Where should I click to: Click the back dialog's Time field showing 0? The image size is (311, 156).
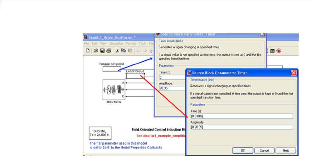pyautogui.click(x=172, y=77)
